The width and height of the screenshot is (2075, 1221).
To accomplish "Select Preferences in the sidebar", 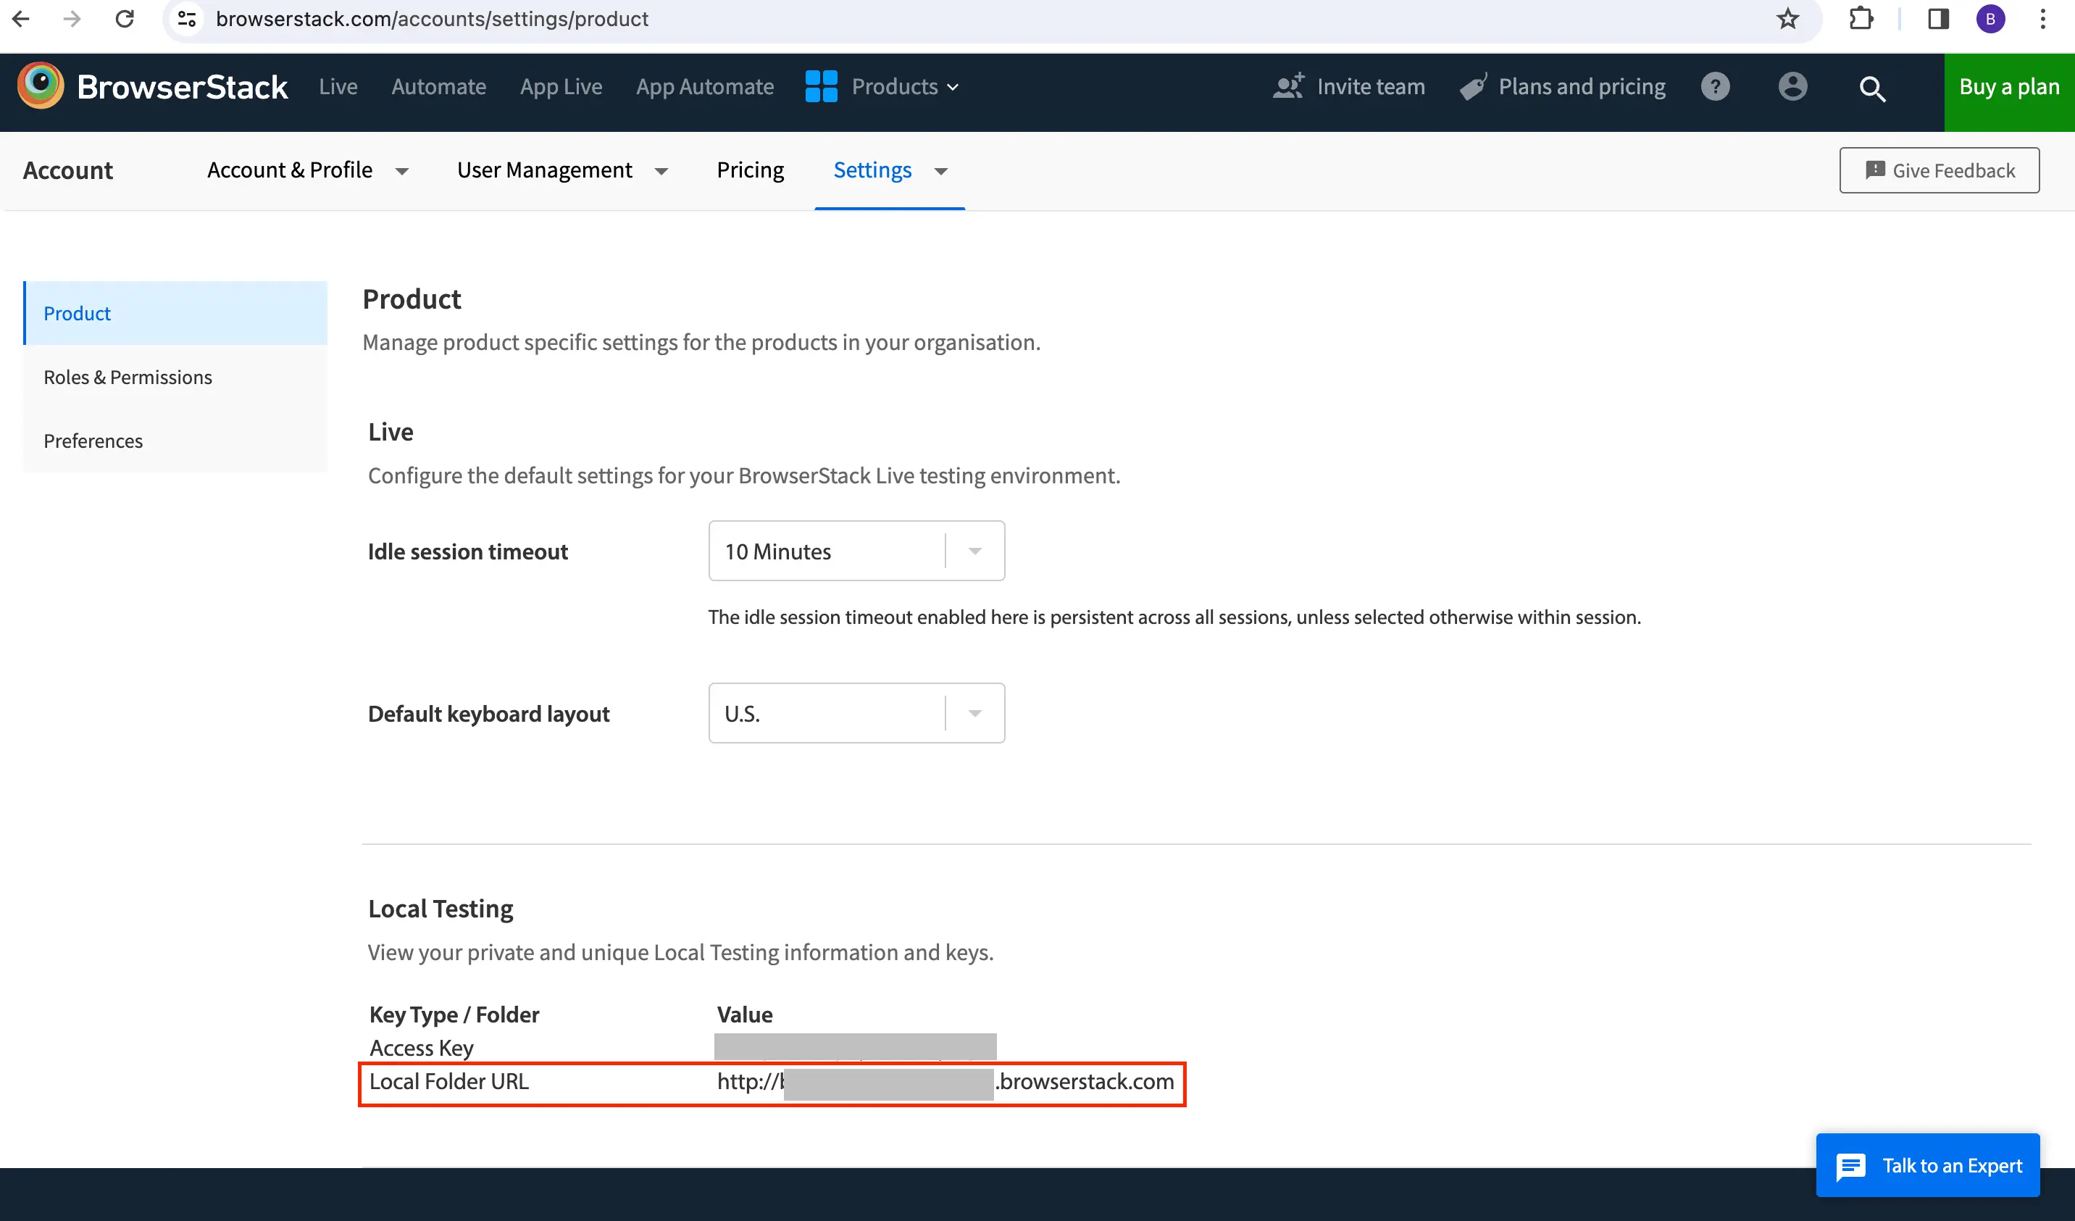I will coord(93,441).
